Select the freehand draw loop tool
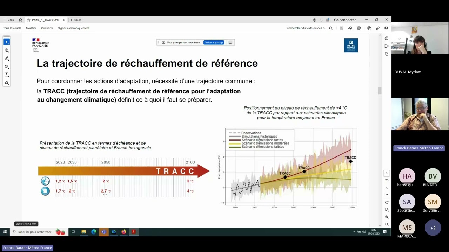 (x=6, y=66)
